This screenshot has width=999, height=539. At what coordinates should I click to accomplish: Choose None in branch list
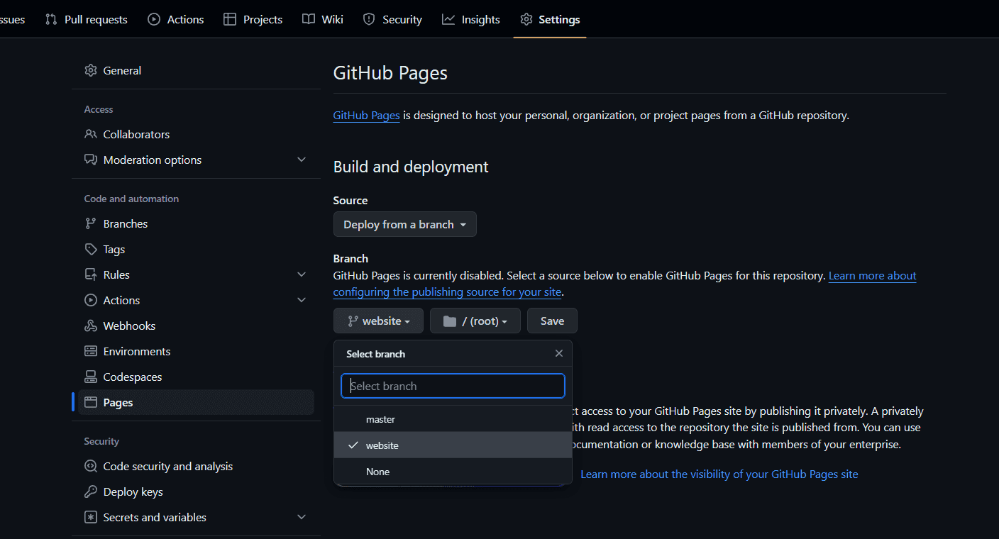coord(377,472)
